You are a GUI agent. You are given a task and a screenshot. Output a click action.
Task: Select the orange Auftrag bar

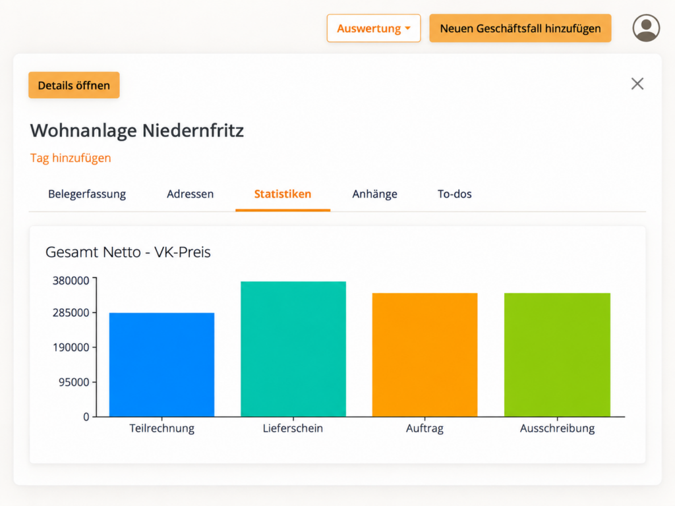[x=425, y=354]
